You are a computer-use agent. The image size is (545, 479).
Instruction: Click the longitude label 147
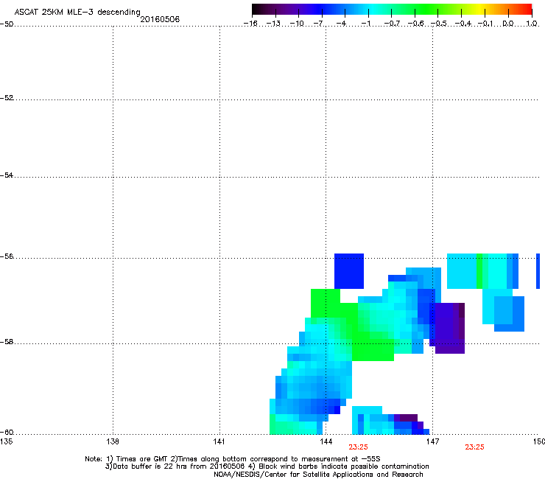pos(432,441)
